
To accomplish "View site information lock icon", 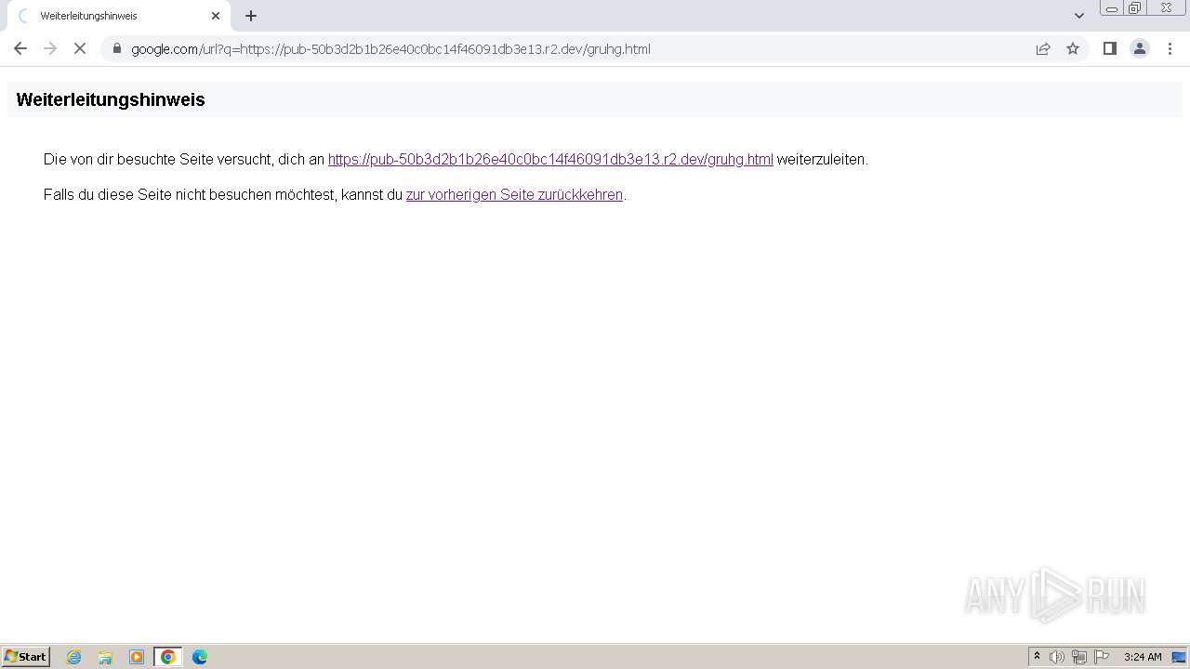I will point(117,48).
